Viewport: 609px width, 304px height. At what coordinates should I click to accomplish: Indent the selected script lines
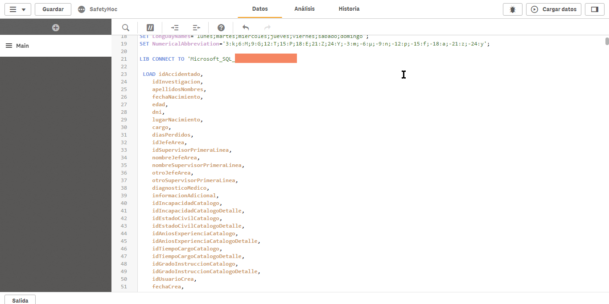pos(175,28)
